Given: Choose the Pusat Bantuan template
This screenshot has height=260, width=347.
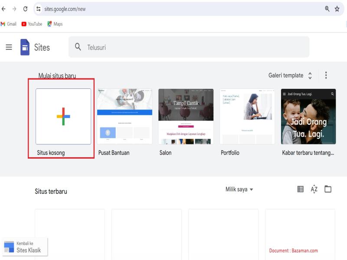Looking at the screenshot, I should coord(124,117).
